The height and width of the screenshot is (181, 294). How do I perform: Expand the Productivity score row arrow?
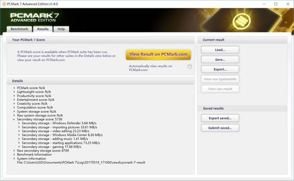14,96
